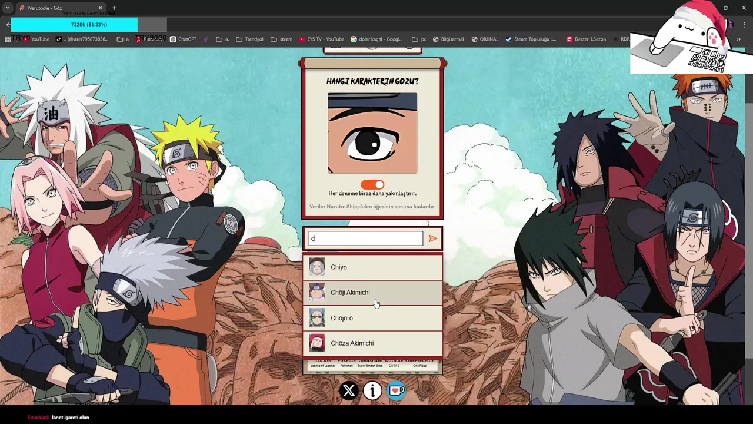This screenshot has height=424, width=753.
Task: Go back with the browser back arrow
Action: click(x=8, y=24)
